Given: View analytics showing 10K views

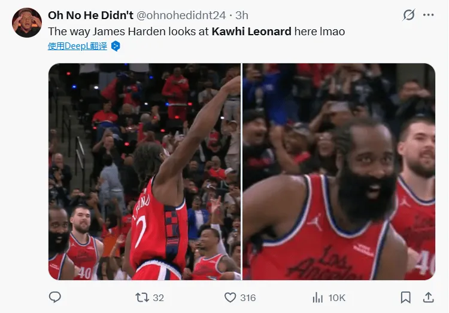Looking at the screenshot, I should [x=317, y=297].
